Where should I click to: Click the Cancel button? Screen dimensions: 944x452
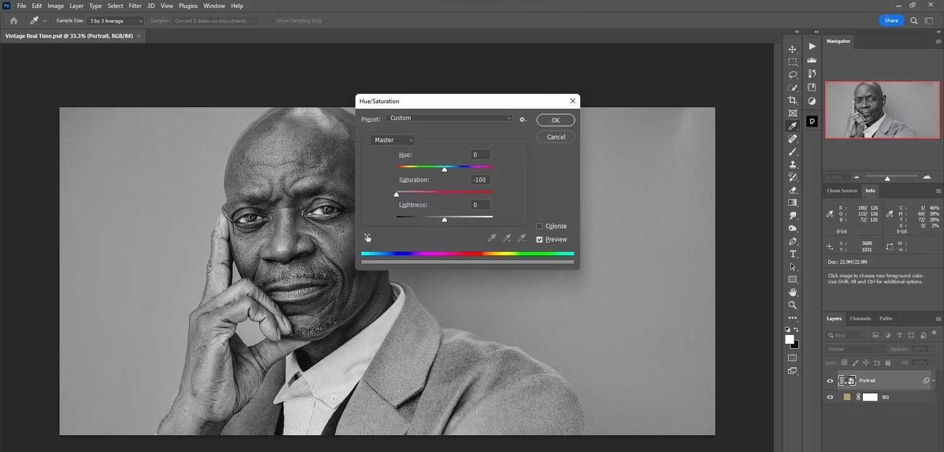tap(555, 137)
